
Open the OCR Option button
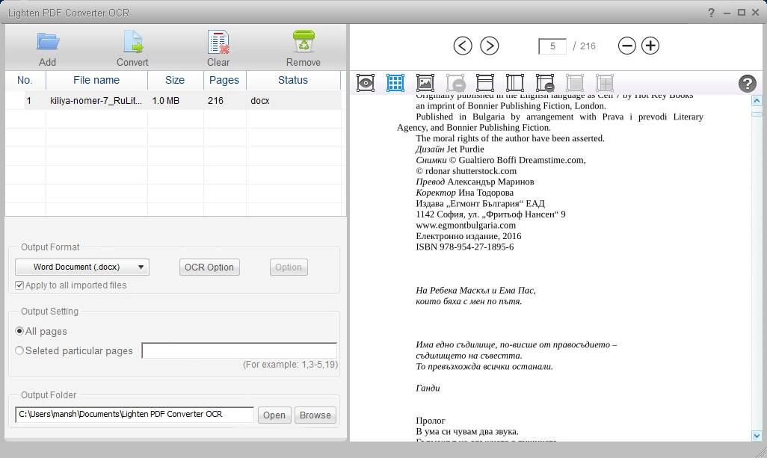[x=209, y=267]
